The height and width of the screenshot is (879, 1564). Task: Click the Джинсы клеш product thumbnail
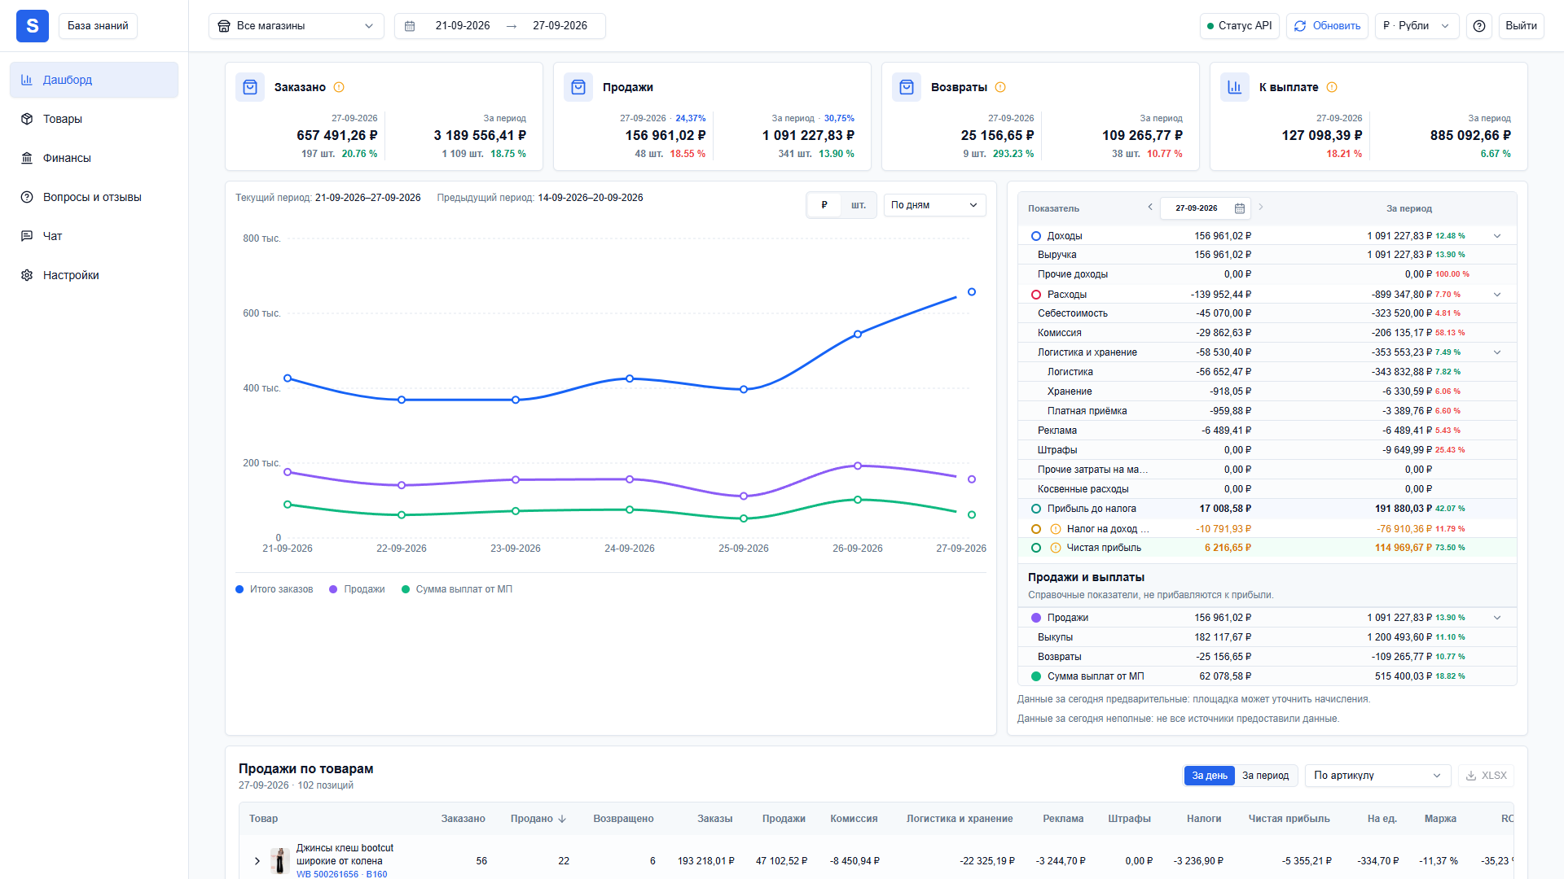pos(280,861)
